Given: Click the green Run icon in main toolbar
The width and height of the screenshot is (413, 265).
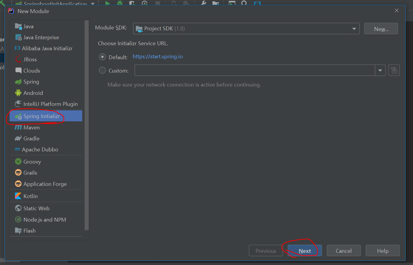Looking at the screenshot, I should pyautogui.click(x=107, y=3).
